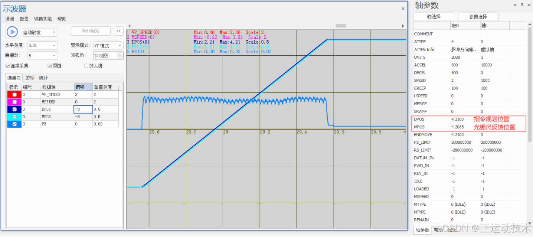Show the VP_SPEED channel via its checkbox

pyautogui.click(x=15, y=94)
